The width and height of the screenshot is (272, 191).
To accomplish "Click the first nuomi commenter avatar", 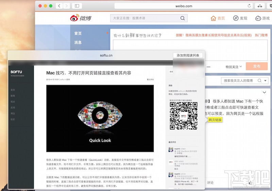I will 171,150.
